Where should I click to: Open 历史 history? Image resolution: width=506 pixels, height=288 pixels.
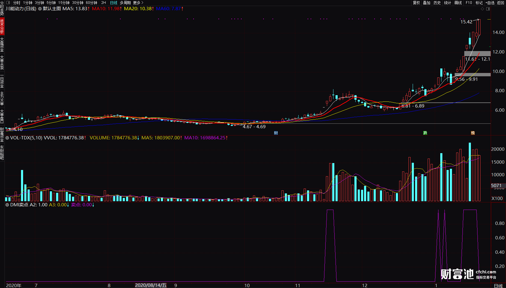pyautogui.click(x=437, y=3)
